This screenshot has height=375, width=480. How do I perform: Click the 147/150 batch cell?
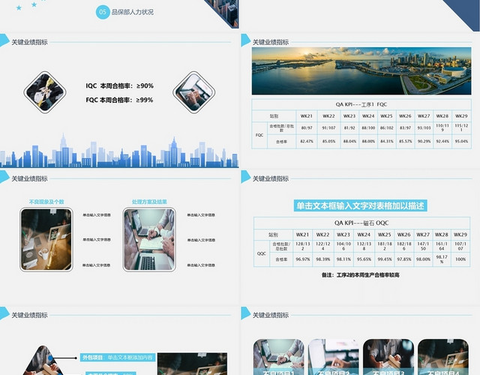click(x=423, y=246)
